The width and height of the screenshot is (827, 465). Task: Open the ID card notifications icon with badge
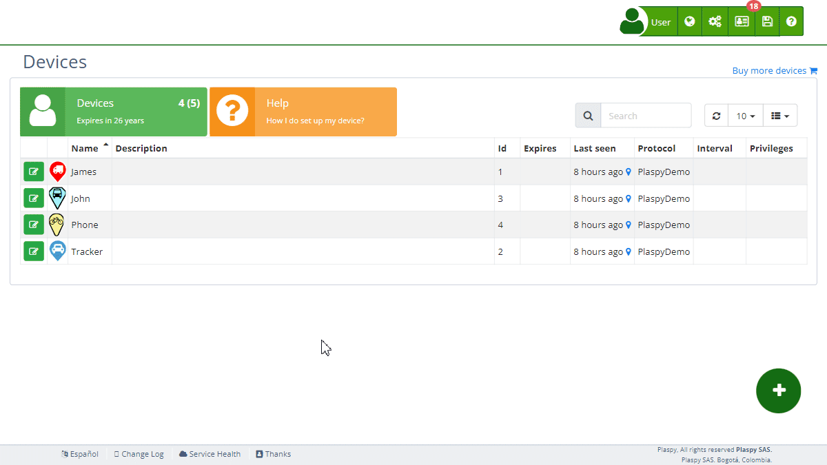pos(742,22)
